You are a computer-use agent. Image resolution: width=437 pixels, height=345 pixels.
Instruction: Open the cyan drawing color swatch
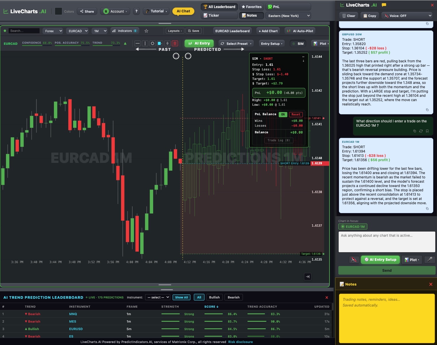[160, 43]
